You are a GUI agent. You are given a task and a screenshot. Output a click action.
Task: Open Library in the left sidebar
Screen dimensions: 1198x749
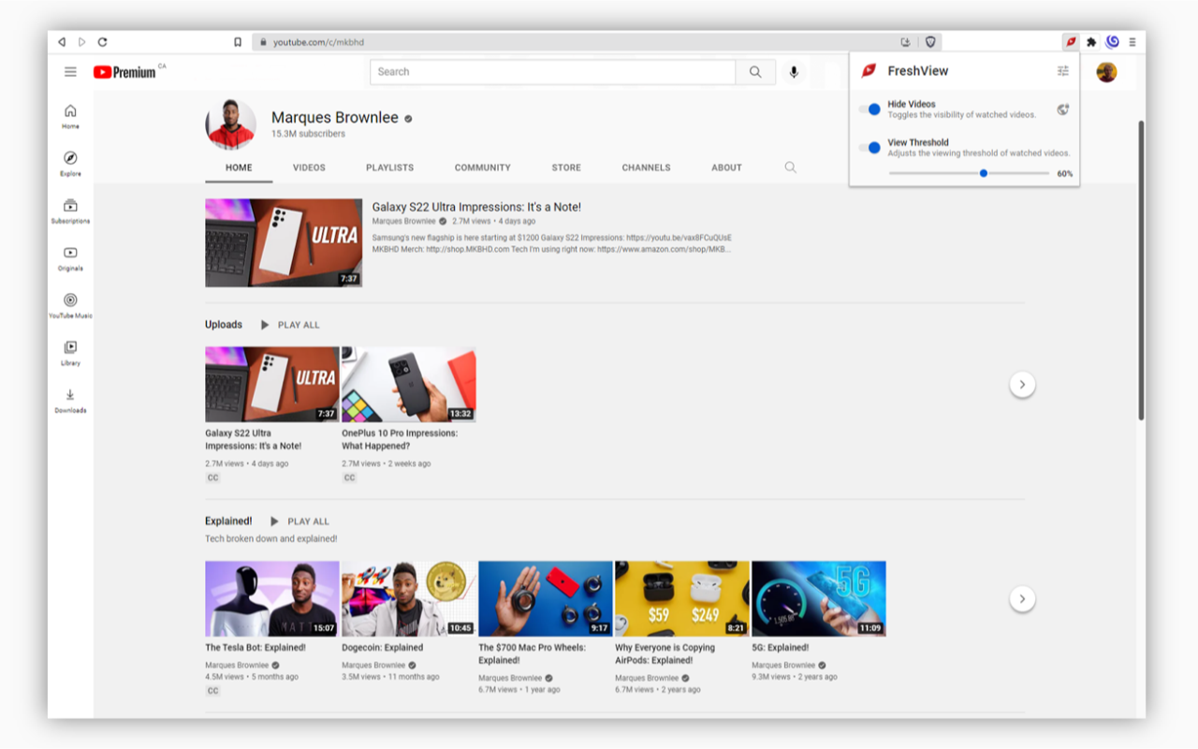[70, 353]
